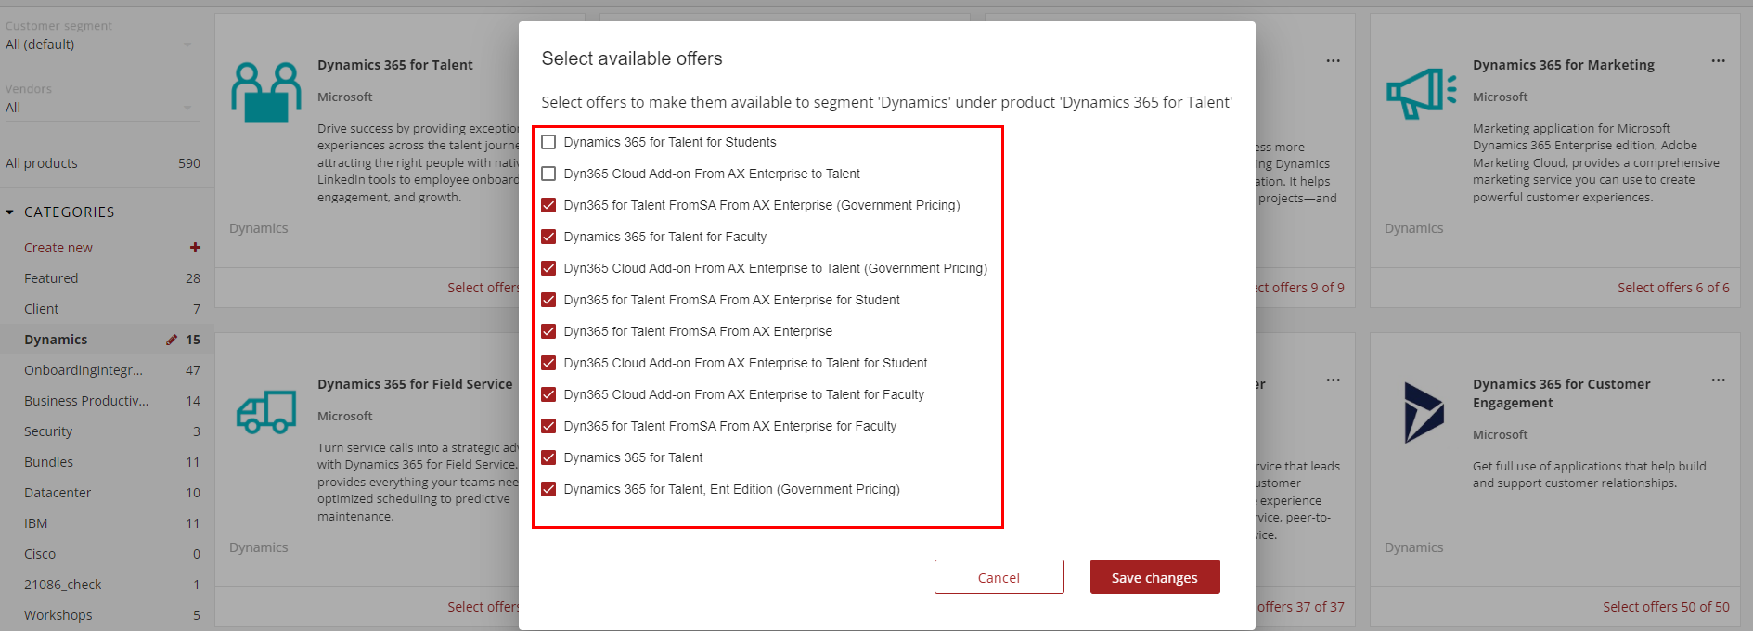Click the pencil edit icon for Dynamics category

tap(172, 340)
